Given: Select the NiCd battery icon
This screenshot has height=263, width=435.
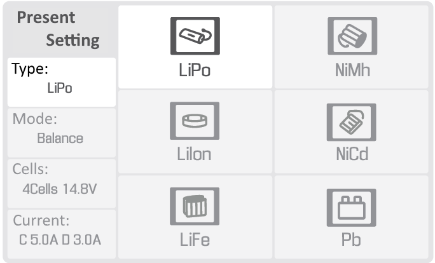Looking at the screenshot, I should point(352,122).
